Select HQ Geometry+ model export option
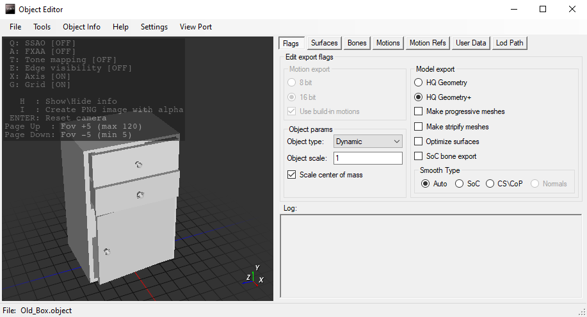587x317 pixels. pos(442,97)
